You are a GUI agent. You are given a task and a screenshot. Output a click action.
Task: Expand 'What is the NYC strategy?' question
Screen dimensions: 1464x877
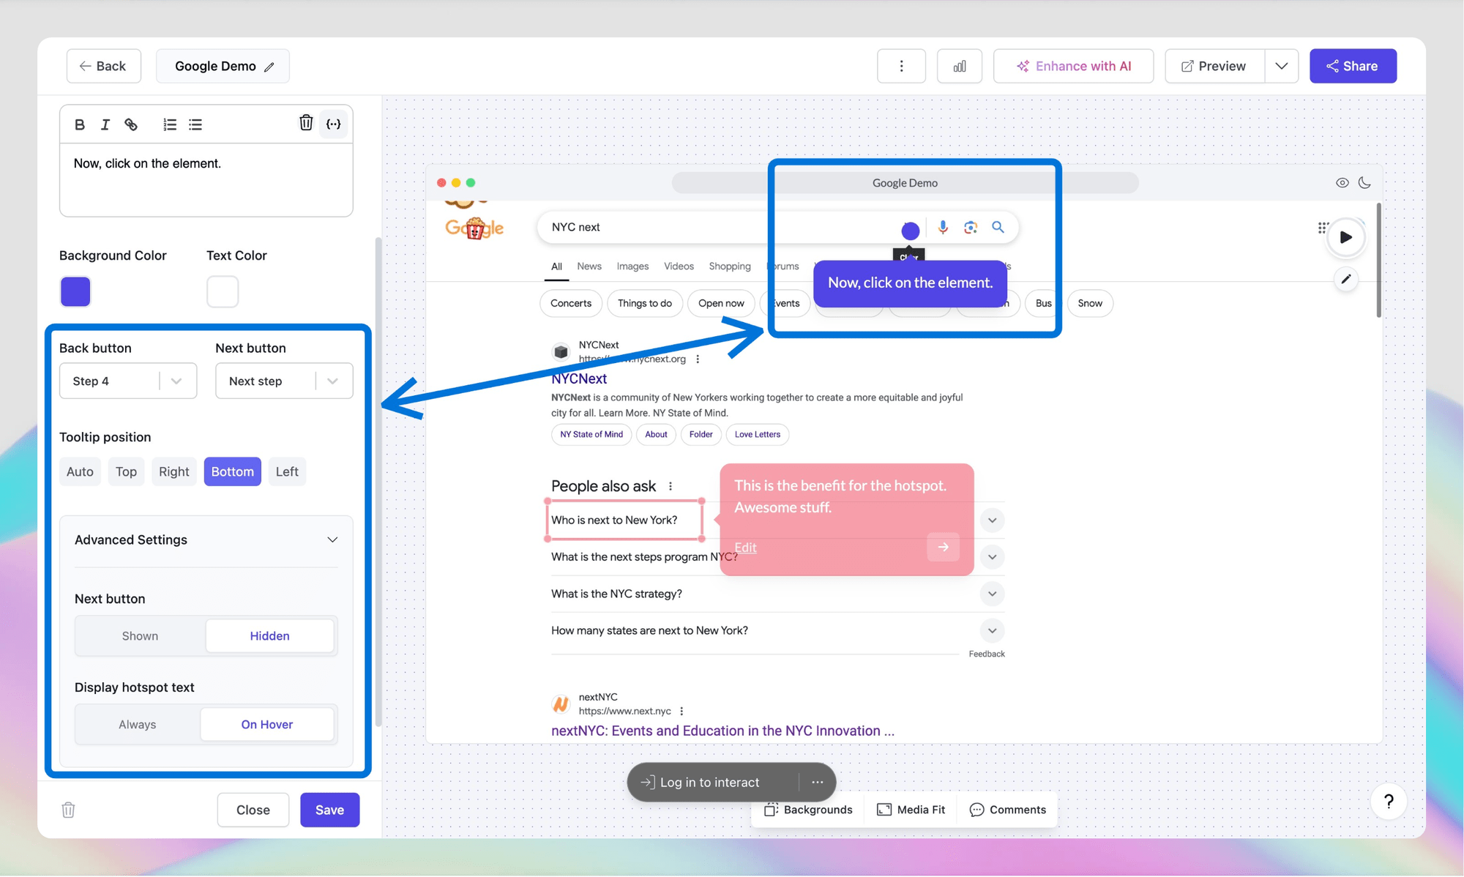tap(992, 594)
